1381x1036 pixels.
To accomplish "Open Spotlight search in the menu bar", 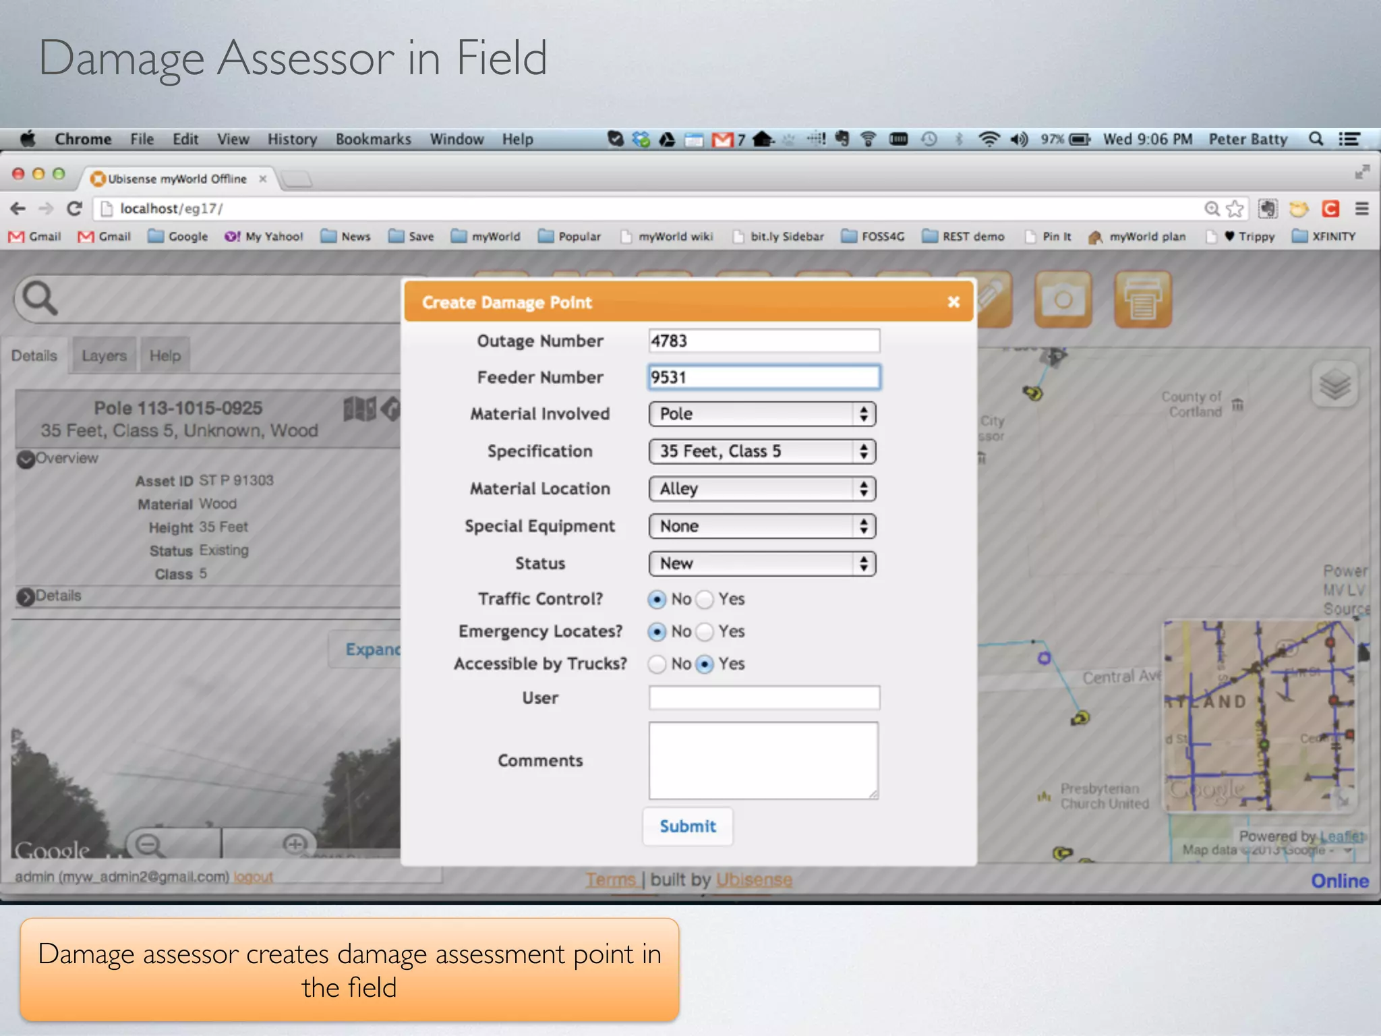I will [1316, 139].
